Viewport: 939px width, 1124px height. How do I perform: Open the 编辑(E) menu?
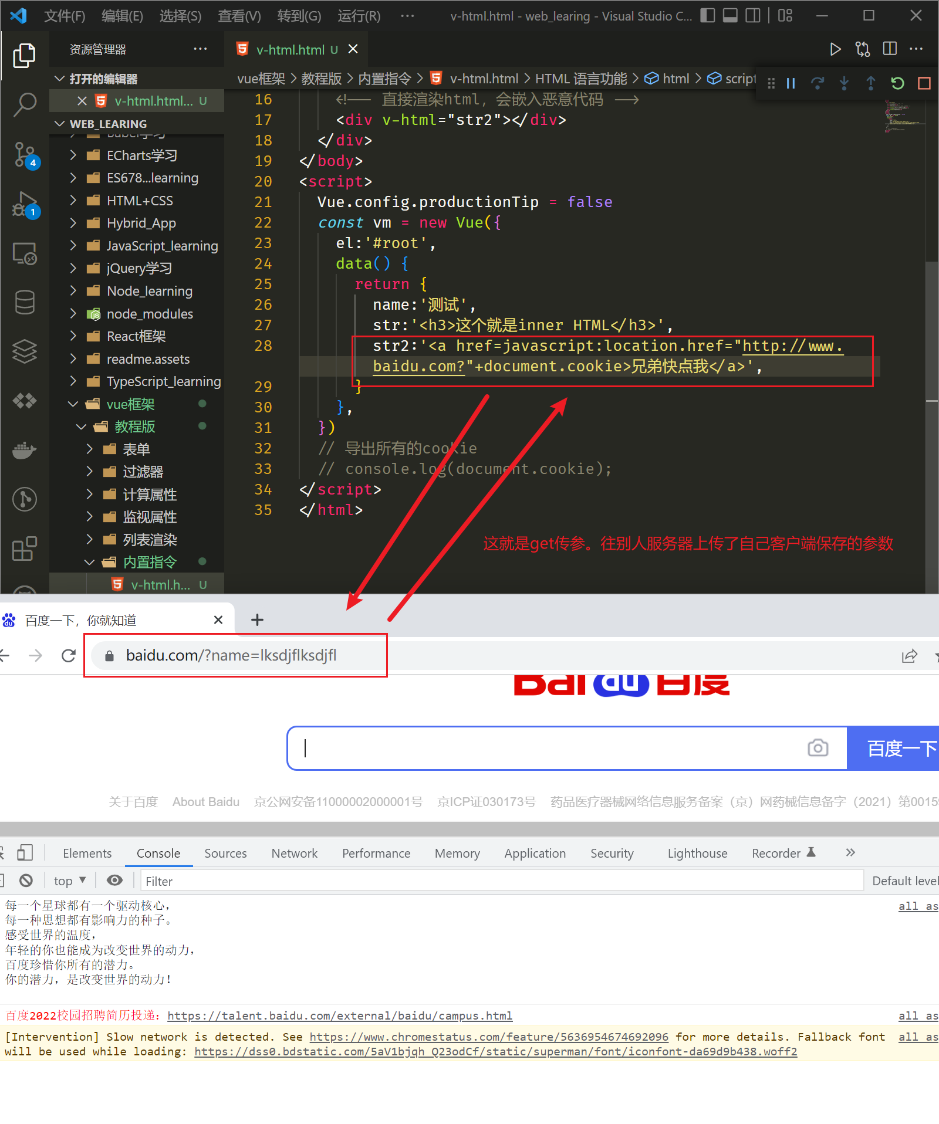point(122,16)
